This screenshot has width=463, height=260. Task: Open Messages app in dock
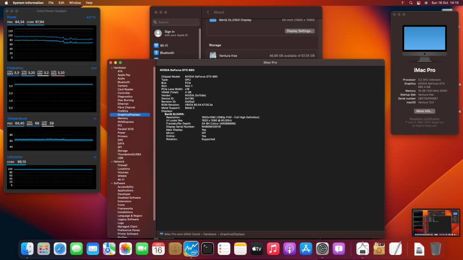tap(76, 249)
